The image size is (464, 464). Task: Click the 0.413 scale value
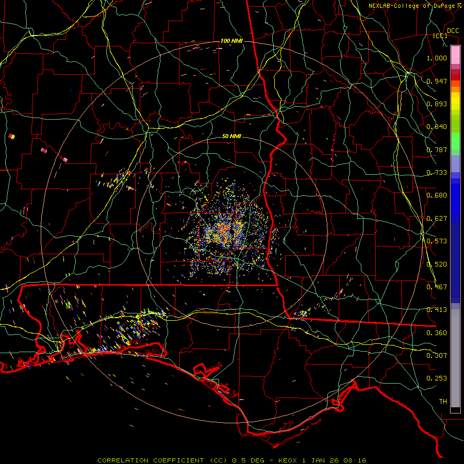437,310
